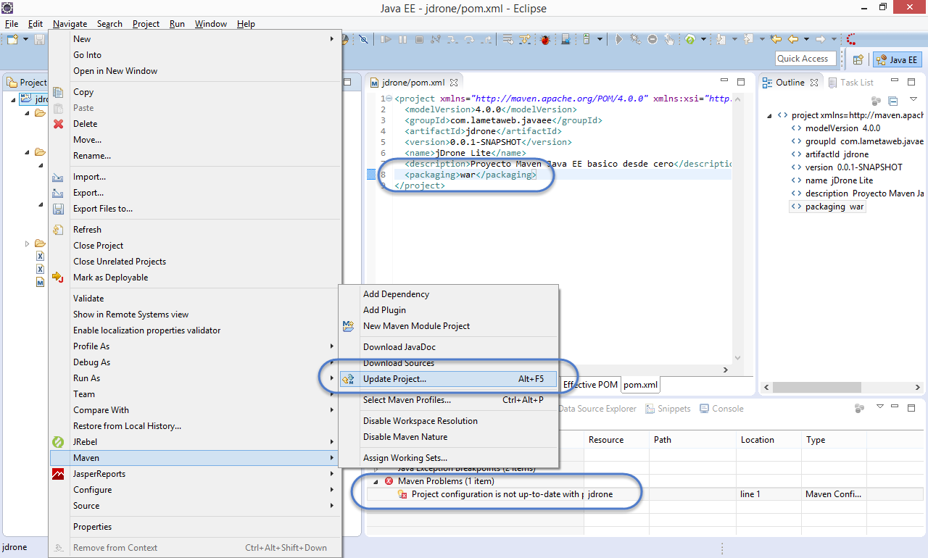Expand the collapsed folder in Project Explorer
This screenshot has height=558, width=928.
click(x=28, y=243)
